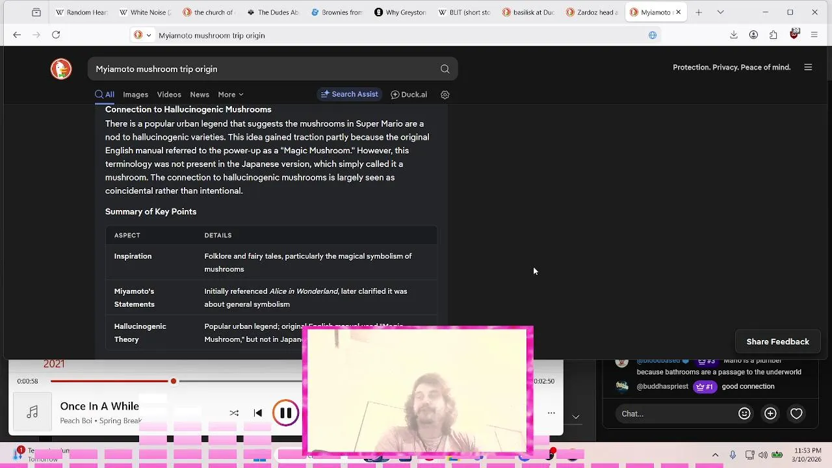
Task: Click the Share Feedback button
Action: coord(777,342)
